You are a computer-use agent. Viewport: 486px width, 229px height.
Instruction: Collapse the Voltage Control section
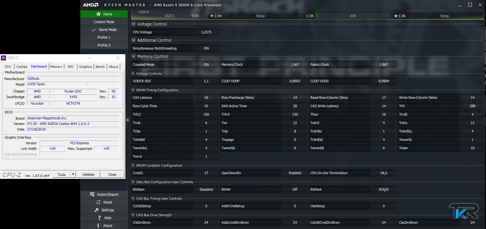tap(133, 24)
